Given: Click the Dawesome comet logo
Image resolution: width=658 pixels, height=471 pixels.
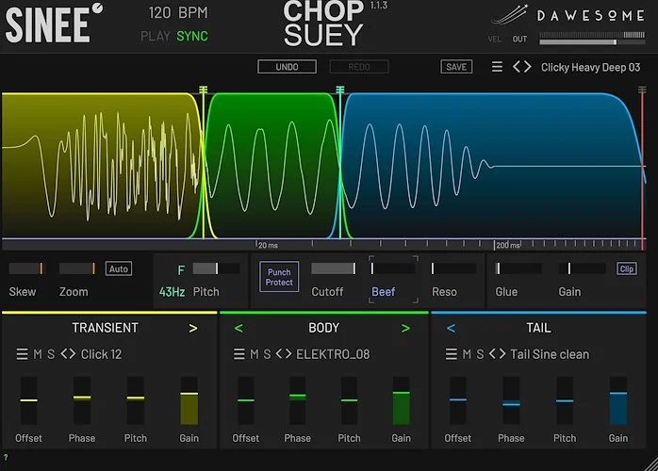Looking at the screenshot, I should click(x=509, y=15).
